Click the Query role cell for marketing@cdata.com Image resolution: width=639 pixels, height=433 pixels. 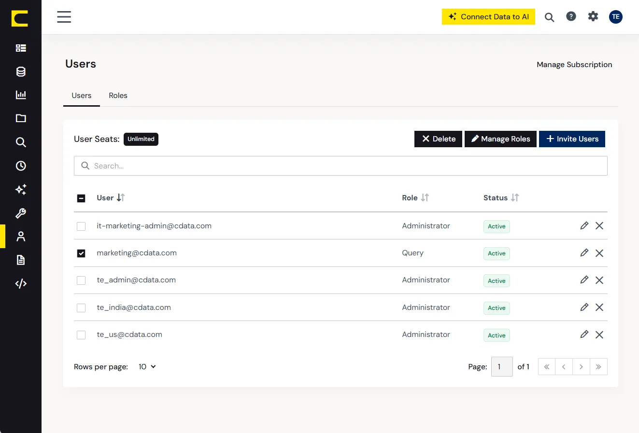pos(412,253)
